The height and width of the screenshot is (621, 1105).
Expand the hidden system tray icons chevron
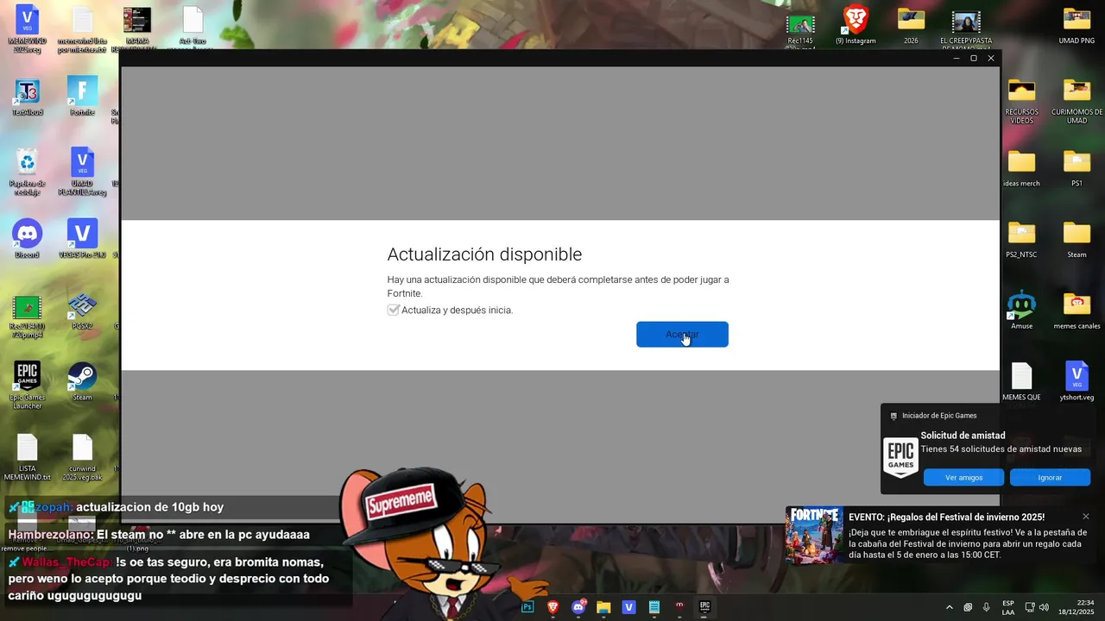coord(950,607)
